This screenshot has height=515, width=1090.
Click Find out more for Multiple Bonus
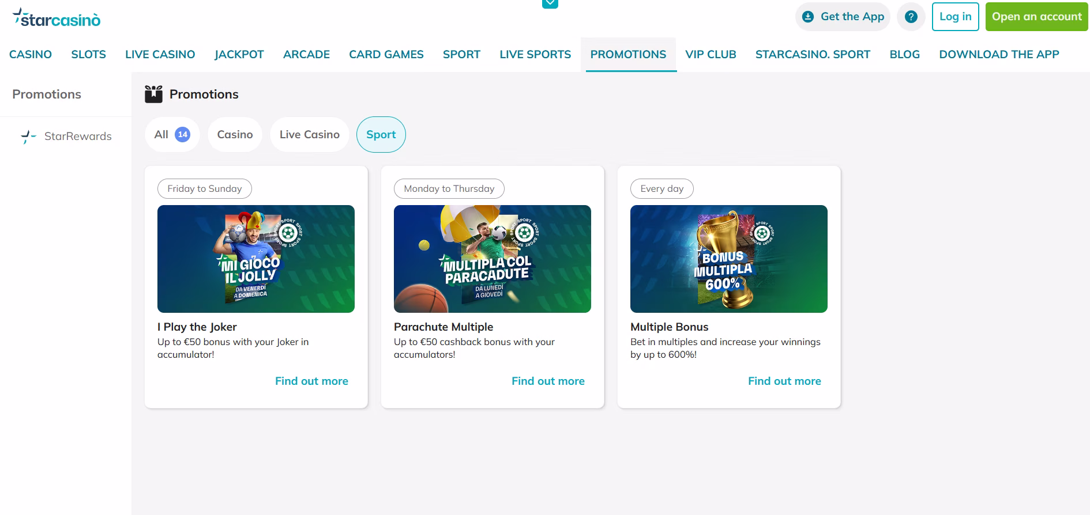[x=784, y=381]
